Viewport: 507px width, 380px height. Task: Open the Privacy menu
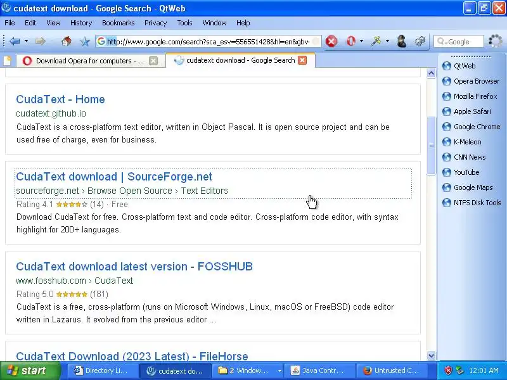(155, 23)
